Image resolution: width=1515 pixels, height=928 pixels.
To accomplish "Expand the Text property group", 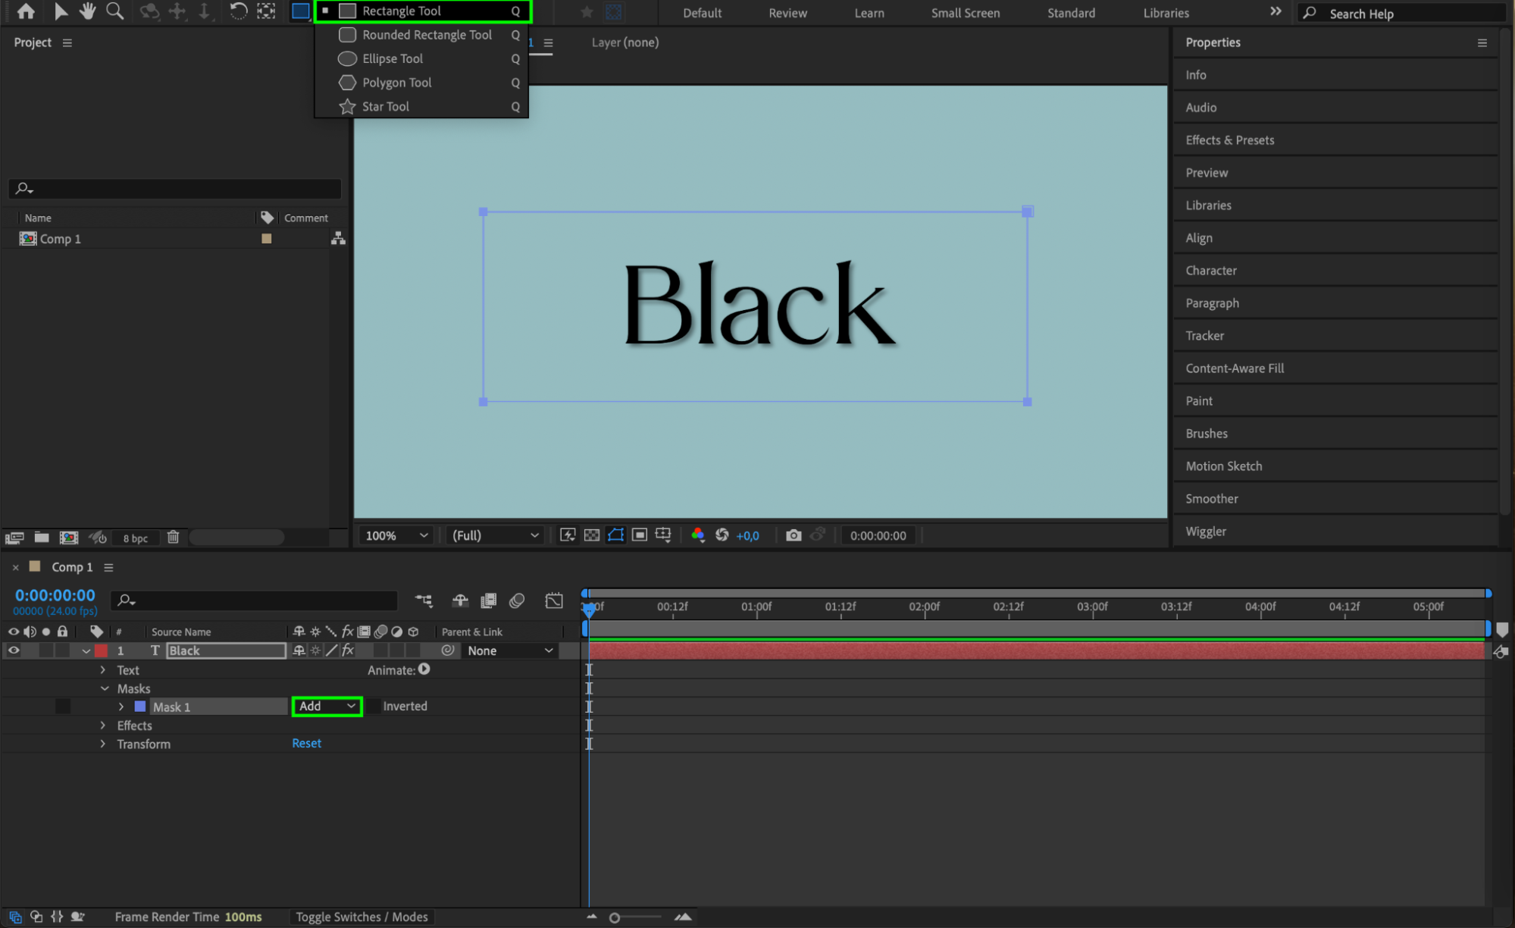I will pyautogui.click(x=103, y=670).
